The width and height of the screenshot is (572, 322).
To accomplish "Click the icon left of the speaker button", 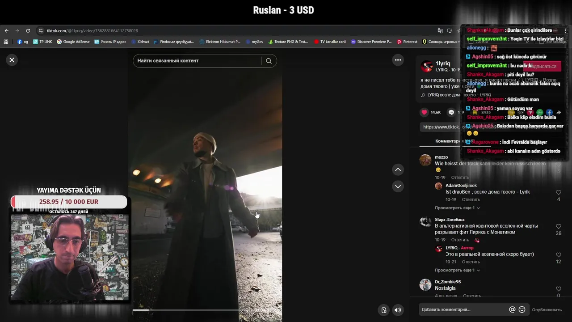I will click(x=383, y=310).
